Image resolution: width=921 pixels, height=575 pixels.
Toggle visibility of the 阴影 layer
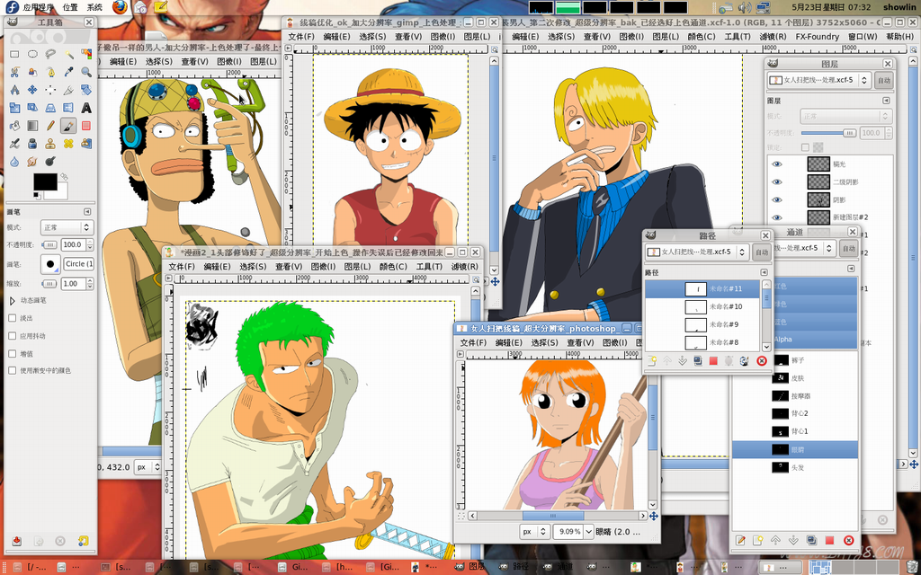777,199
